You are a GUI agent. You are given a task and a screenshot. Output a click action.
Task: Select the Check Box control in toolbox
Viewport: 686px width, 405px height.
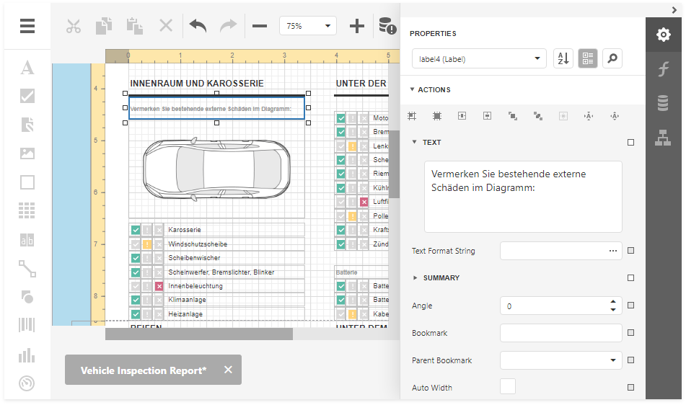coord(27,96)
